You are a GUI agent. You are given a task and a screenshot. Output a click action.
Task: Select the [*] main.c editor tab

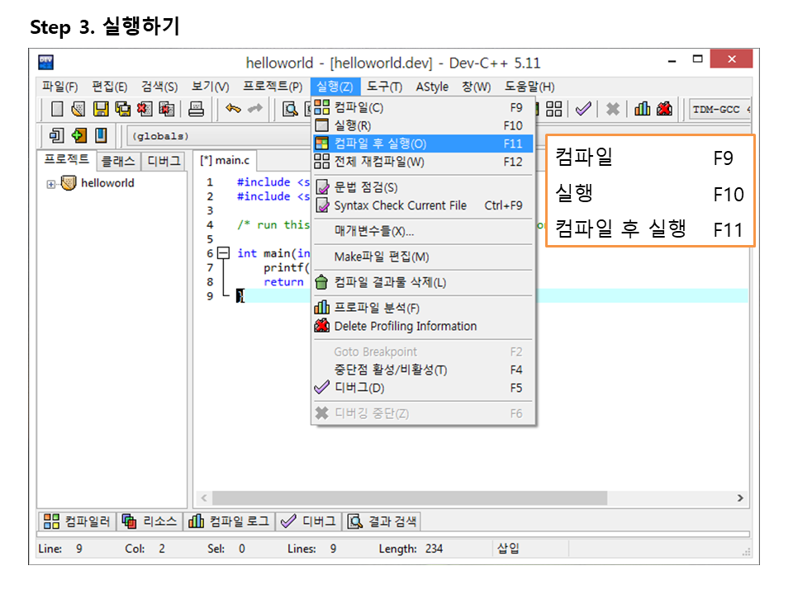225,160
